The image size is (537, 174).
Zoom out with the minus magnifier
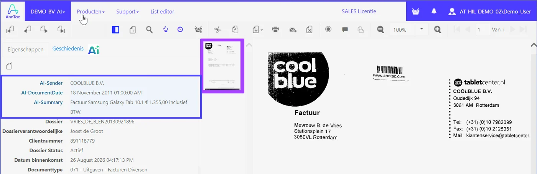click(380, 29)
